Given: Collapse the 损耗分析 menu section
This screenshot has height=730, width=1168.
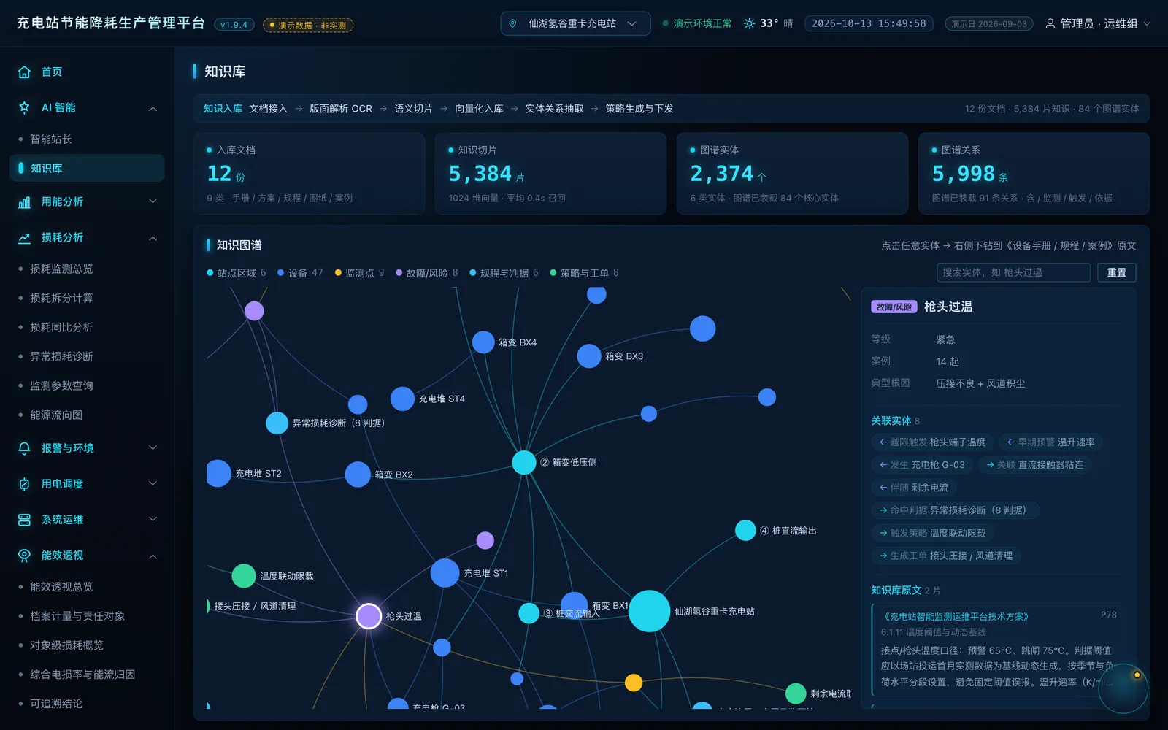Looking at the screenshot, I should 153,239.
